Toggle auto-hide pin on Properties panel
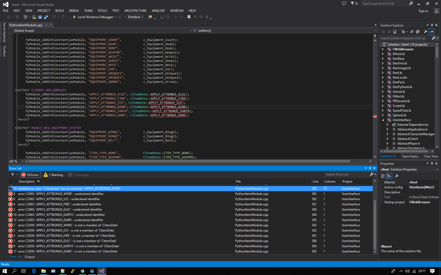 pyautogui.click(x=432, y=163)
